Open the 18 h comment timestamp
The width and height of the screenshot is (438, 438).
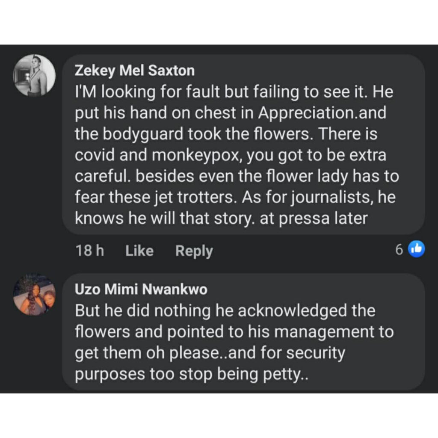90,251
